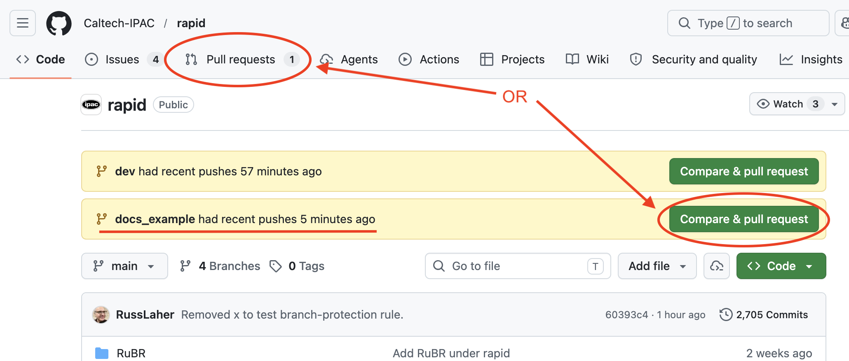Screen dimensions: 849x361
Task: Click Compare & pull request for docs_example
Action: point(744,219)
